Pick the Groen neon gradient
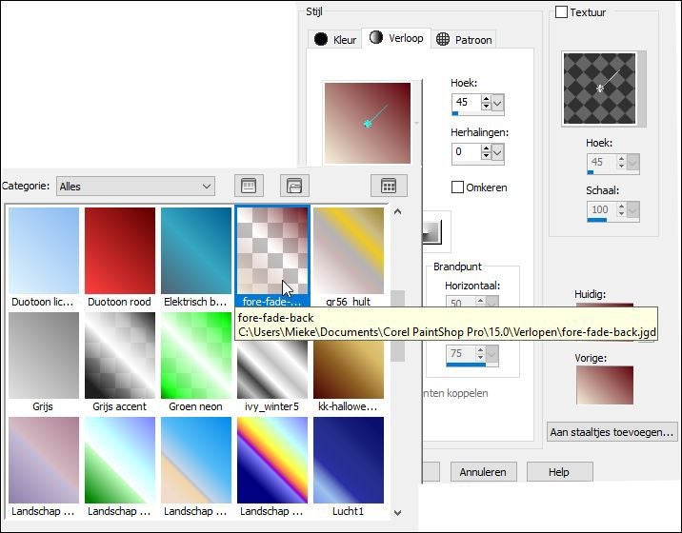 tap(196, 355)
